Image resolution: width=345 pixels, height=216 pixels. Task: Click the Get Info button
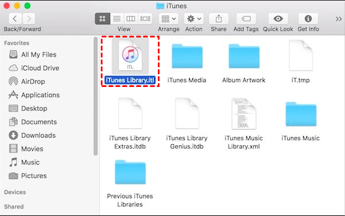[308, 18]
